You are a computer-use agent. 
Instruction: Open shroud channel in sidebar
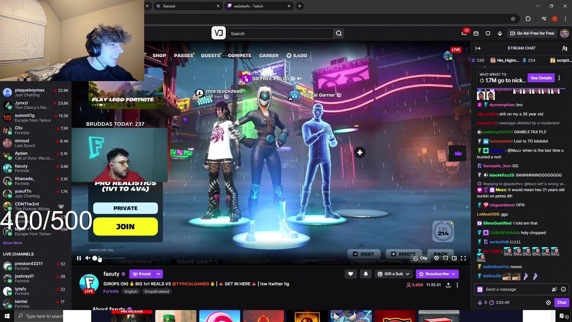(x=36, y=143)
